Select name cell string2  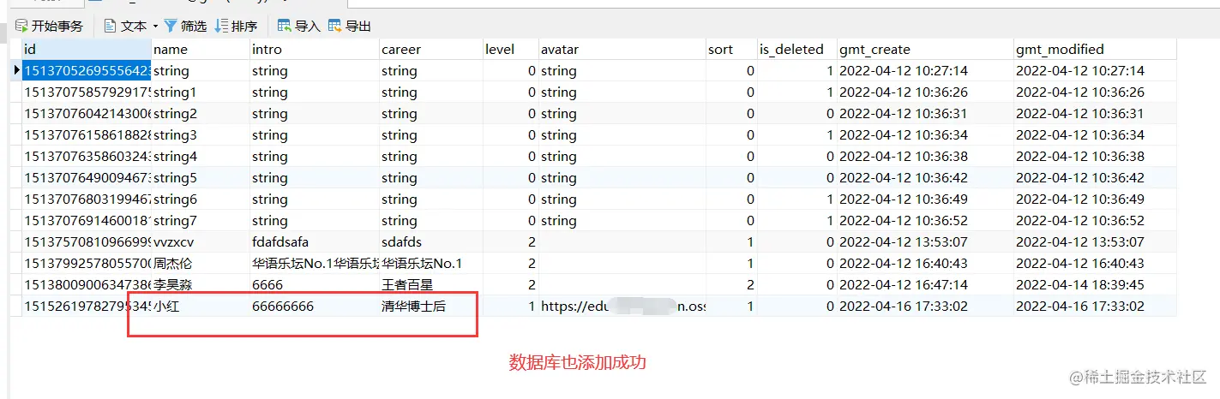pyautogui.click(x=201, y=113)
